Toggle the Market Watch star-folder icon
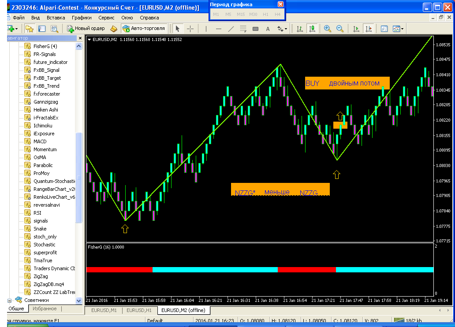The width and height of the screenshot is (455, 327). 29,29
